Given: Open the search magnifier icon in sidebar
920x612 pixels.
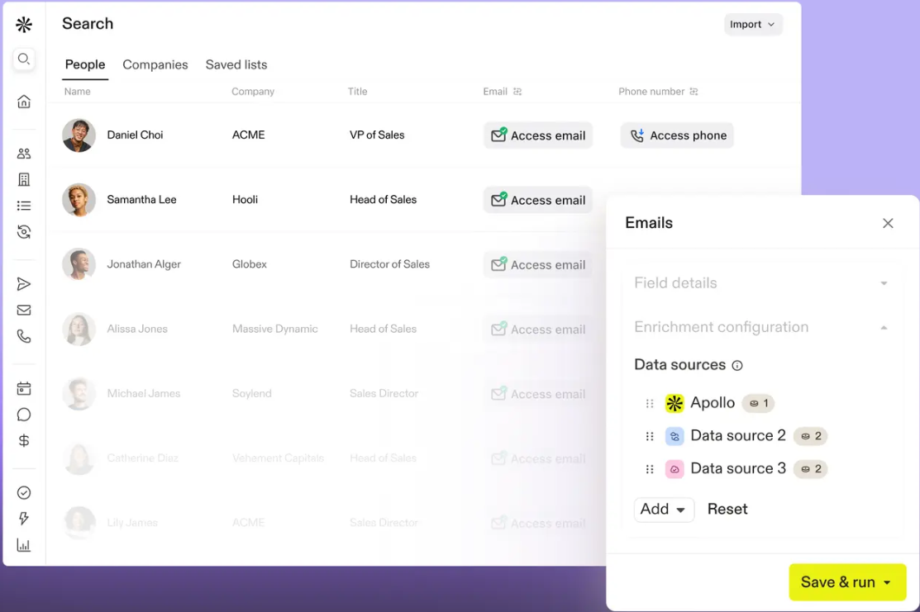Looking at the screenshot, I should click(23, 59).
